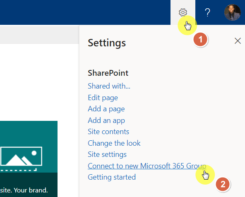
Task: Select the Settings panel title
Action: click(107, 43)
